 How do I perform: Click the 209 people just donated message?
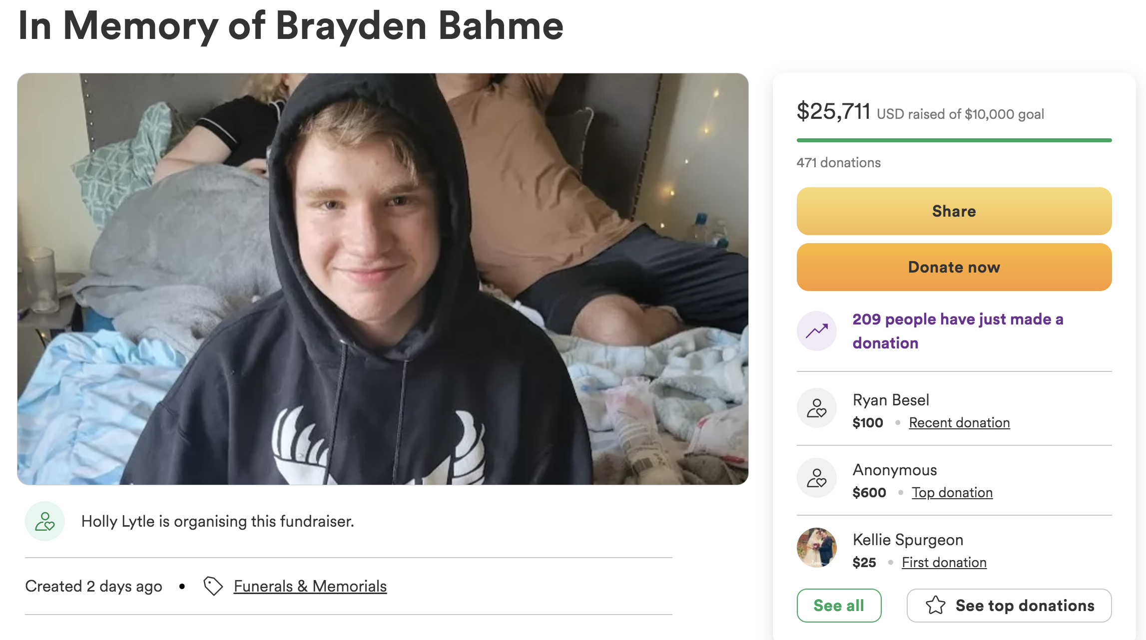point(958,330)
